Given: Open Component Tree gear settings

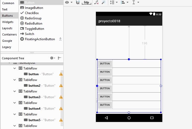Looking at the screenshot, I should click(x=52, y=58).
